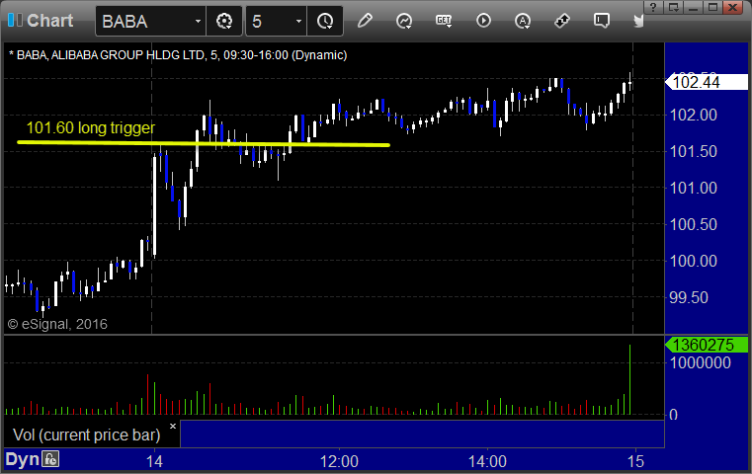The width and height of the screenshot is (752, 474).
Task: Click the 101.50 price axis label
Action: [x=693, y=151]
